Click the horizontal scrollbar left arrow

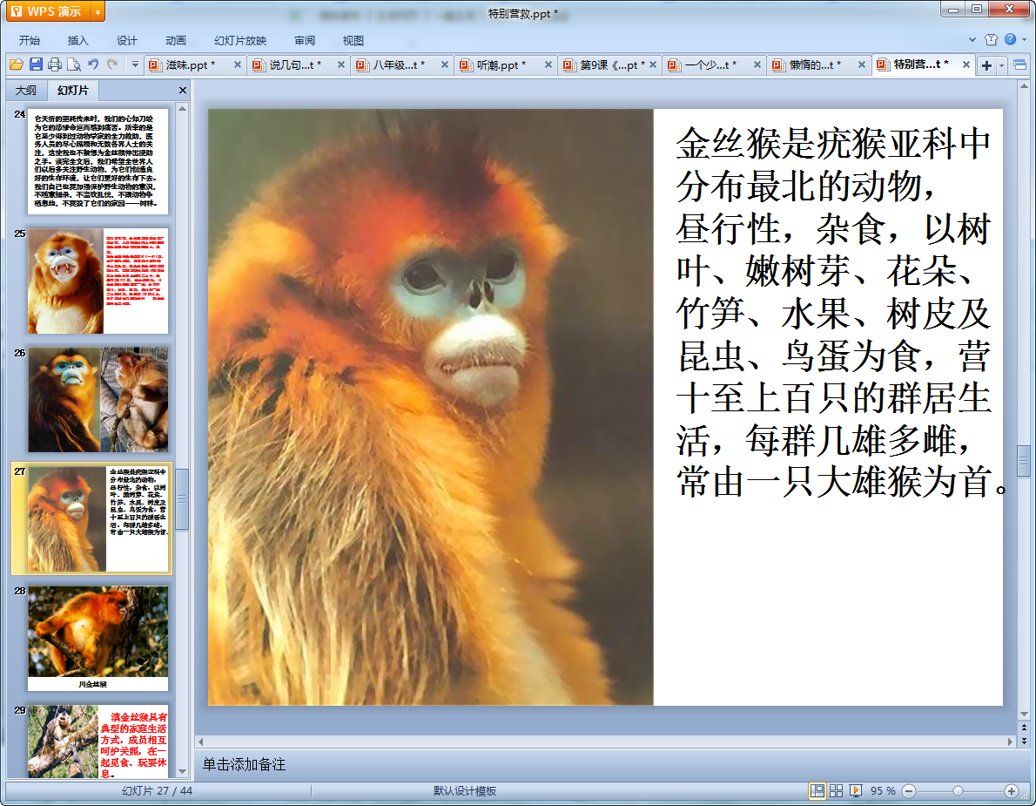click(x=201, y=742)
